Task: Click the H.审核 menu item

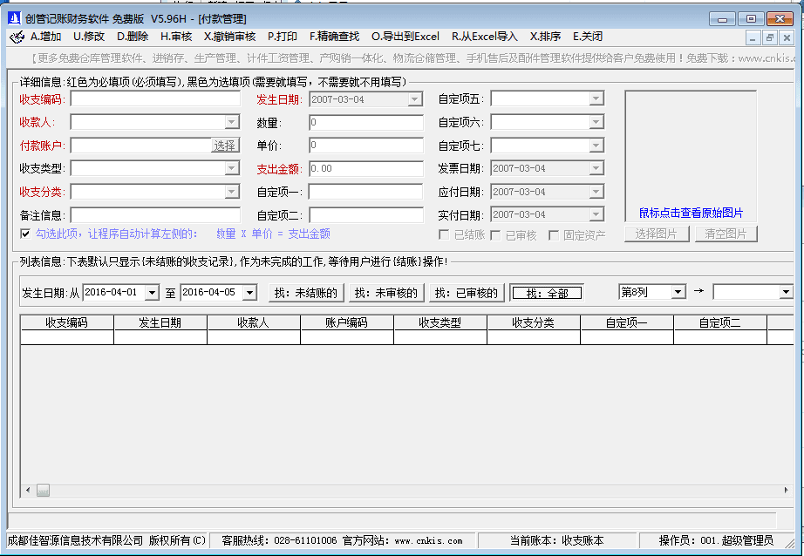Action: [176, 37]
